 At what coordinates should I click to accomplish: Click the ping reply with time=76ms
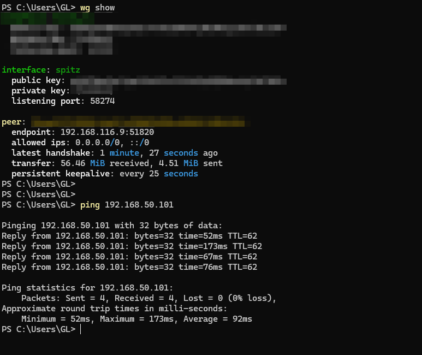(129, 267)
